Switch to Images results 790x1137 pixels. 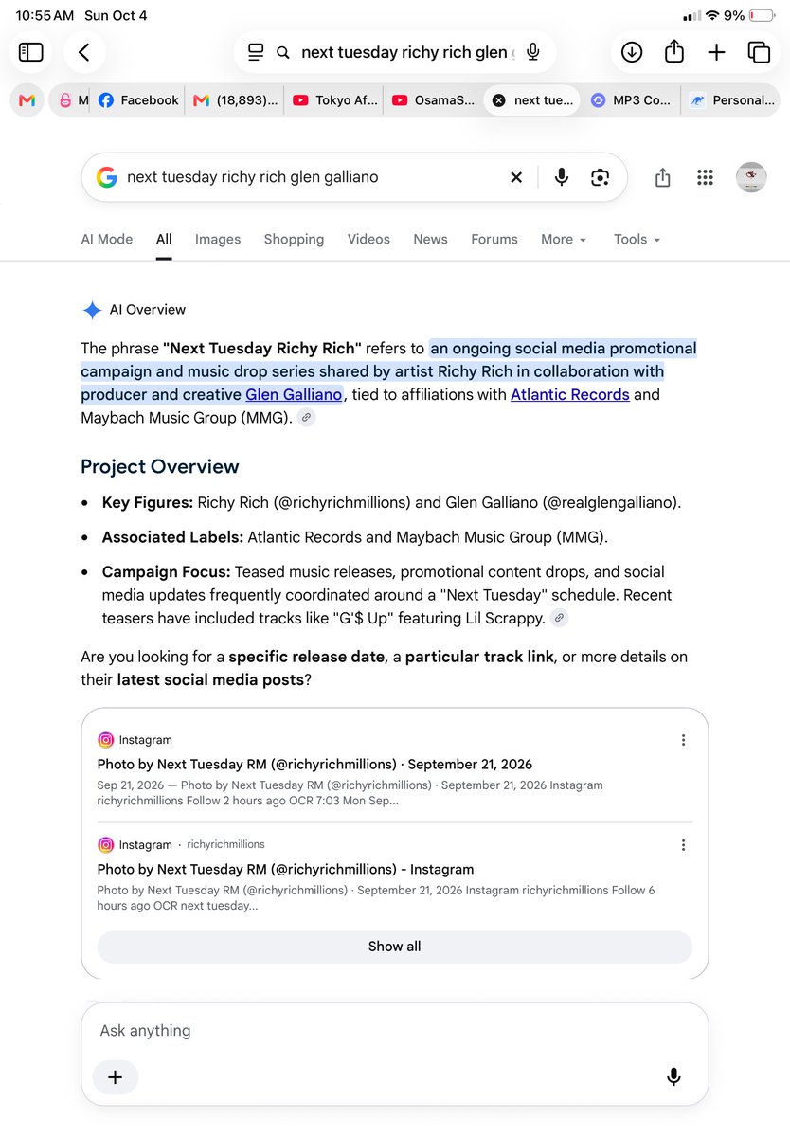(x=218, y=240)
